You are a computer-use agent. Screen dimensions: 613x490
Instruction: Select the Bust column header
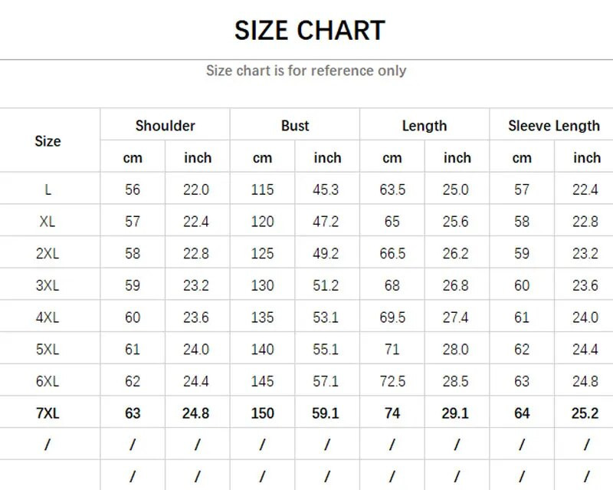pos(295,126)
